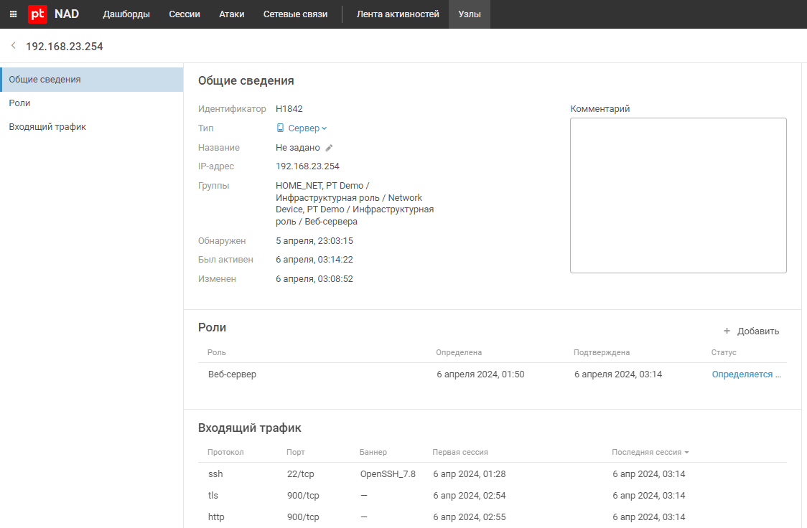
Task: Open the Дашборды tab
Action: (x=126, y=14)
